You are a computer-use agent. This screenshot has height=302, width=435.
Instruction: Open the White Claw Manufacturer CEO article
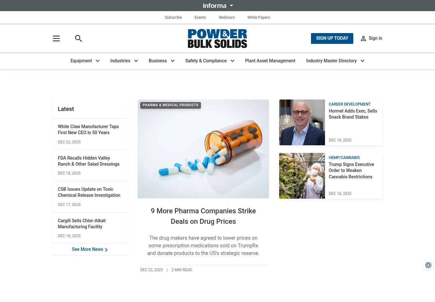88,130
